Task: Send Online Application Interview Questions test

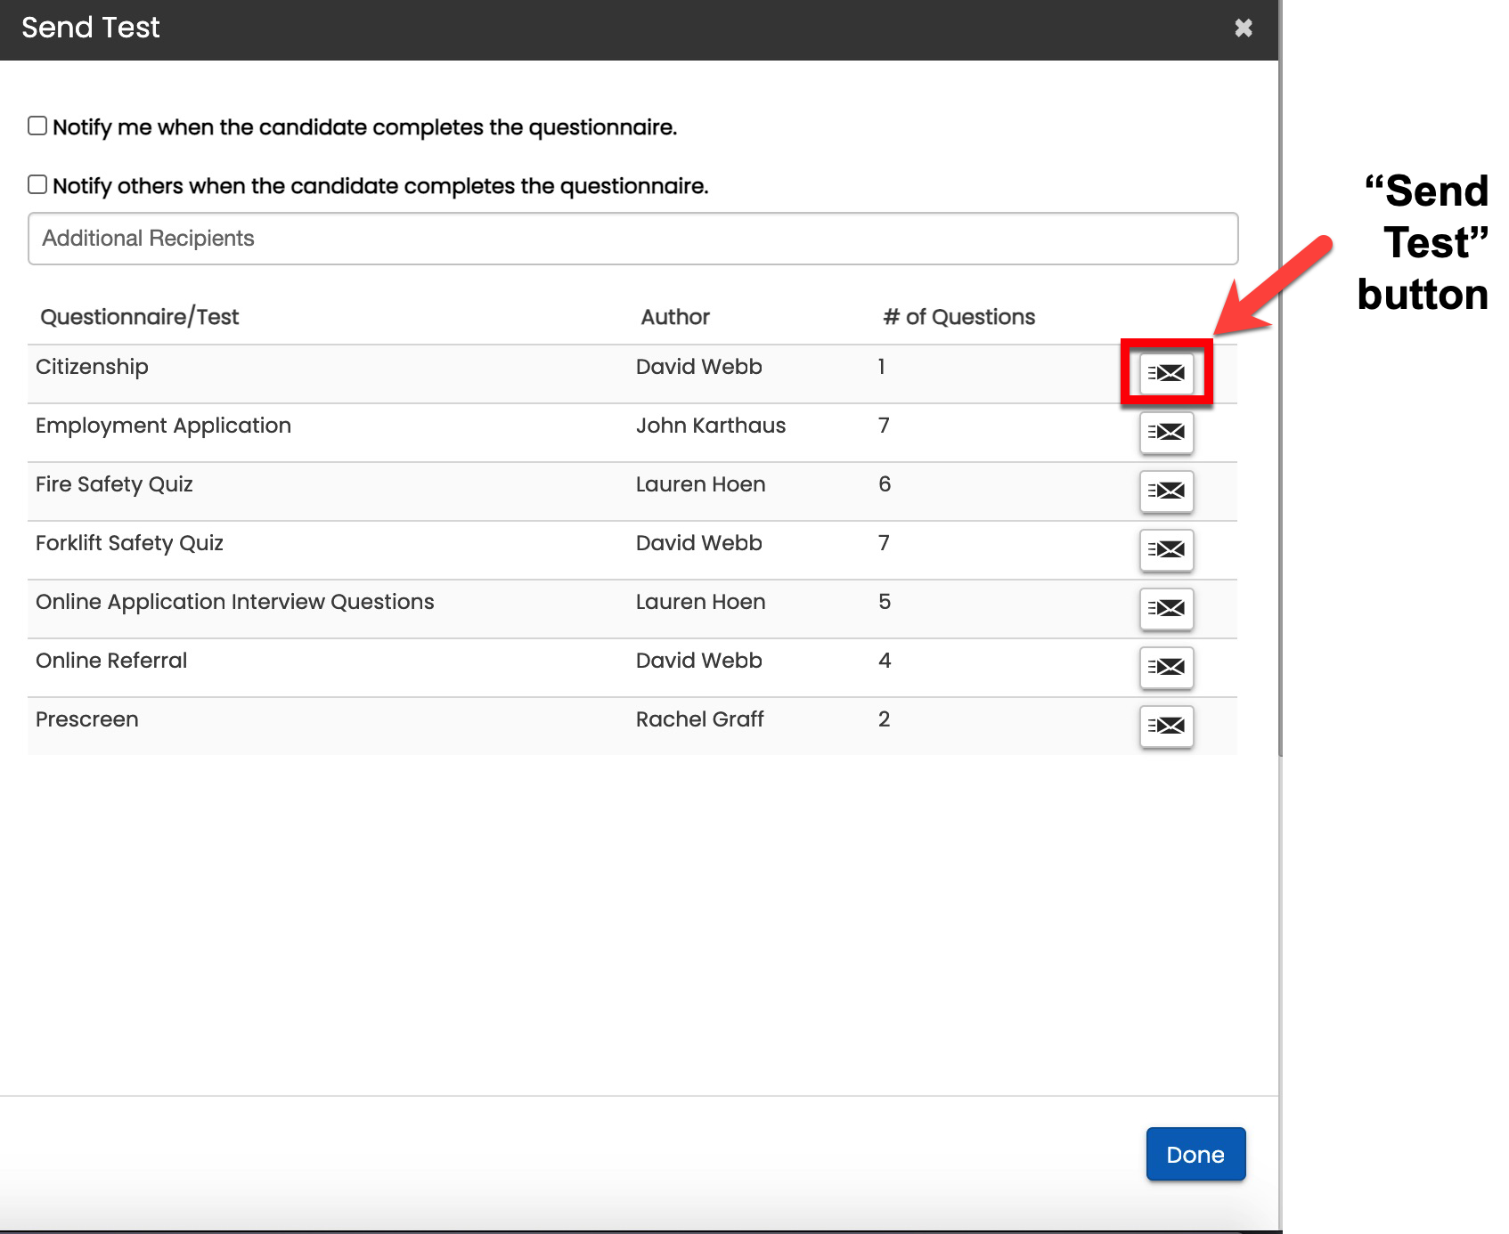Action: click(x=1166, y=608)
